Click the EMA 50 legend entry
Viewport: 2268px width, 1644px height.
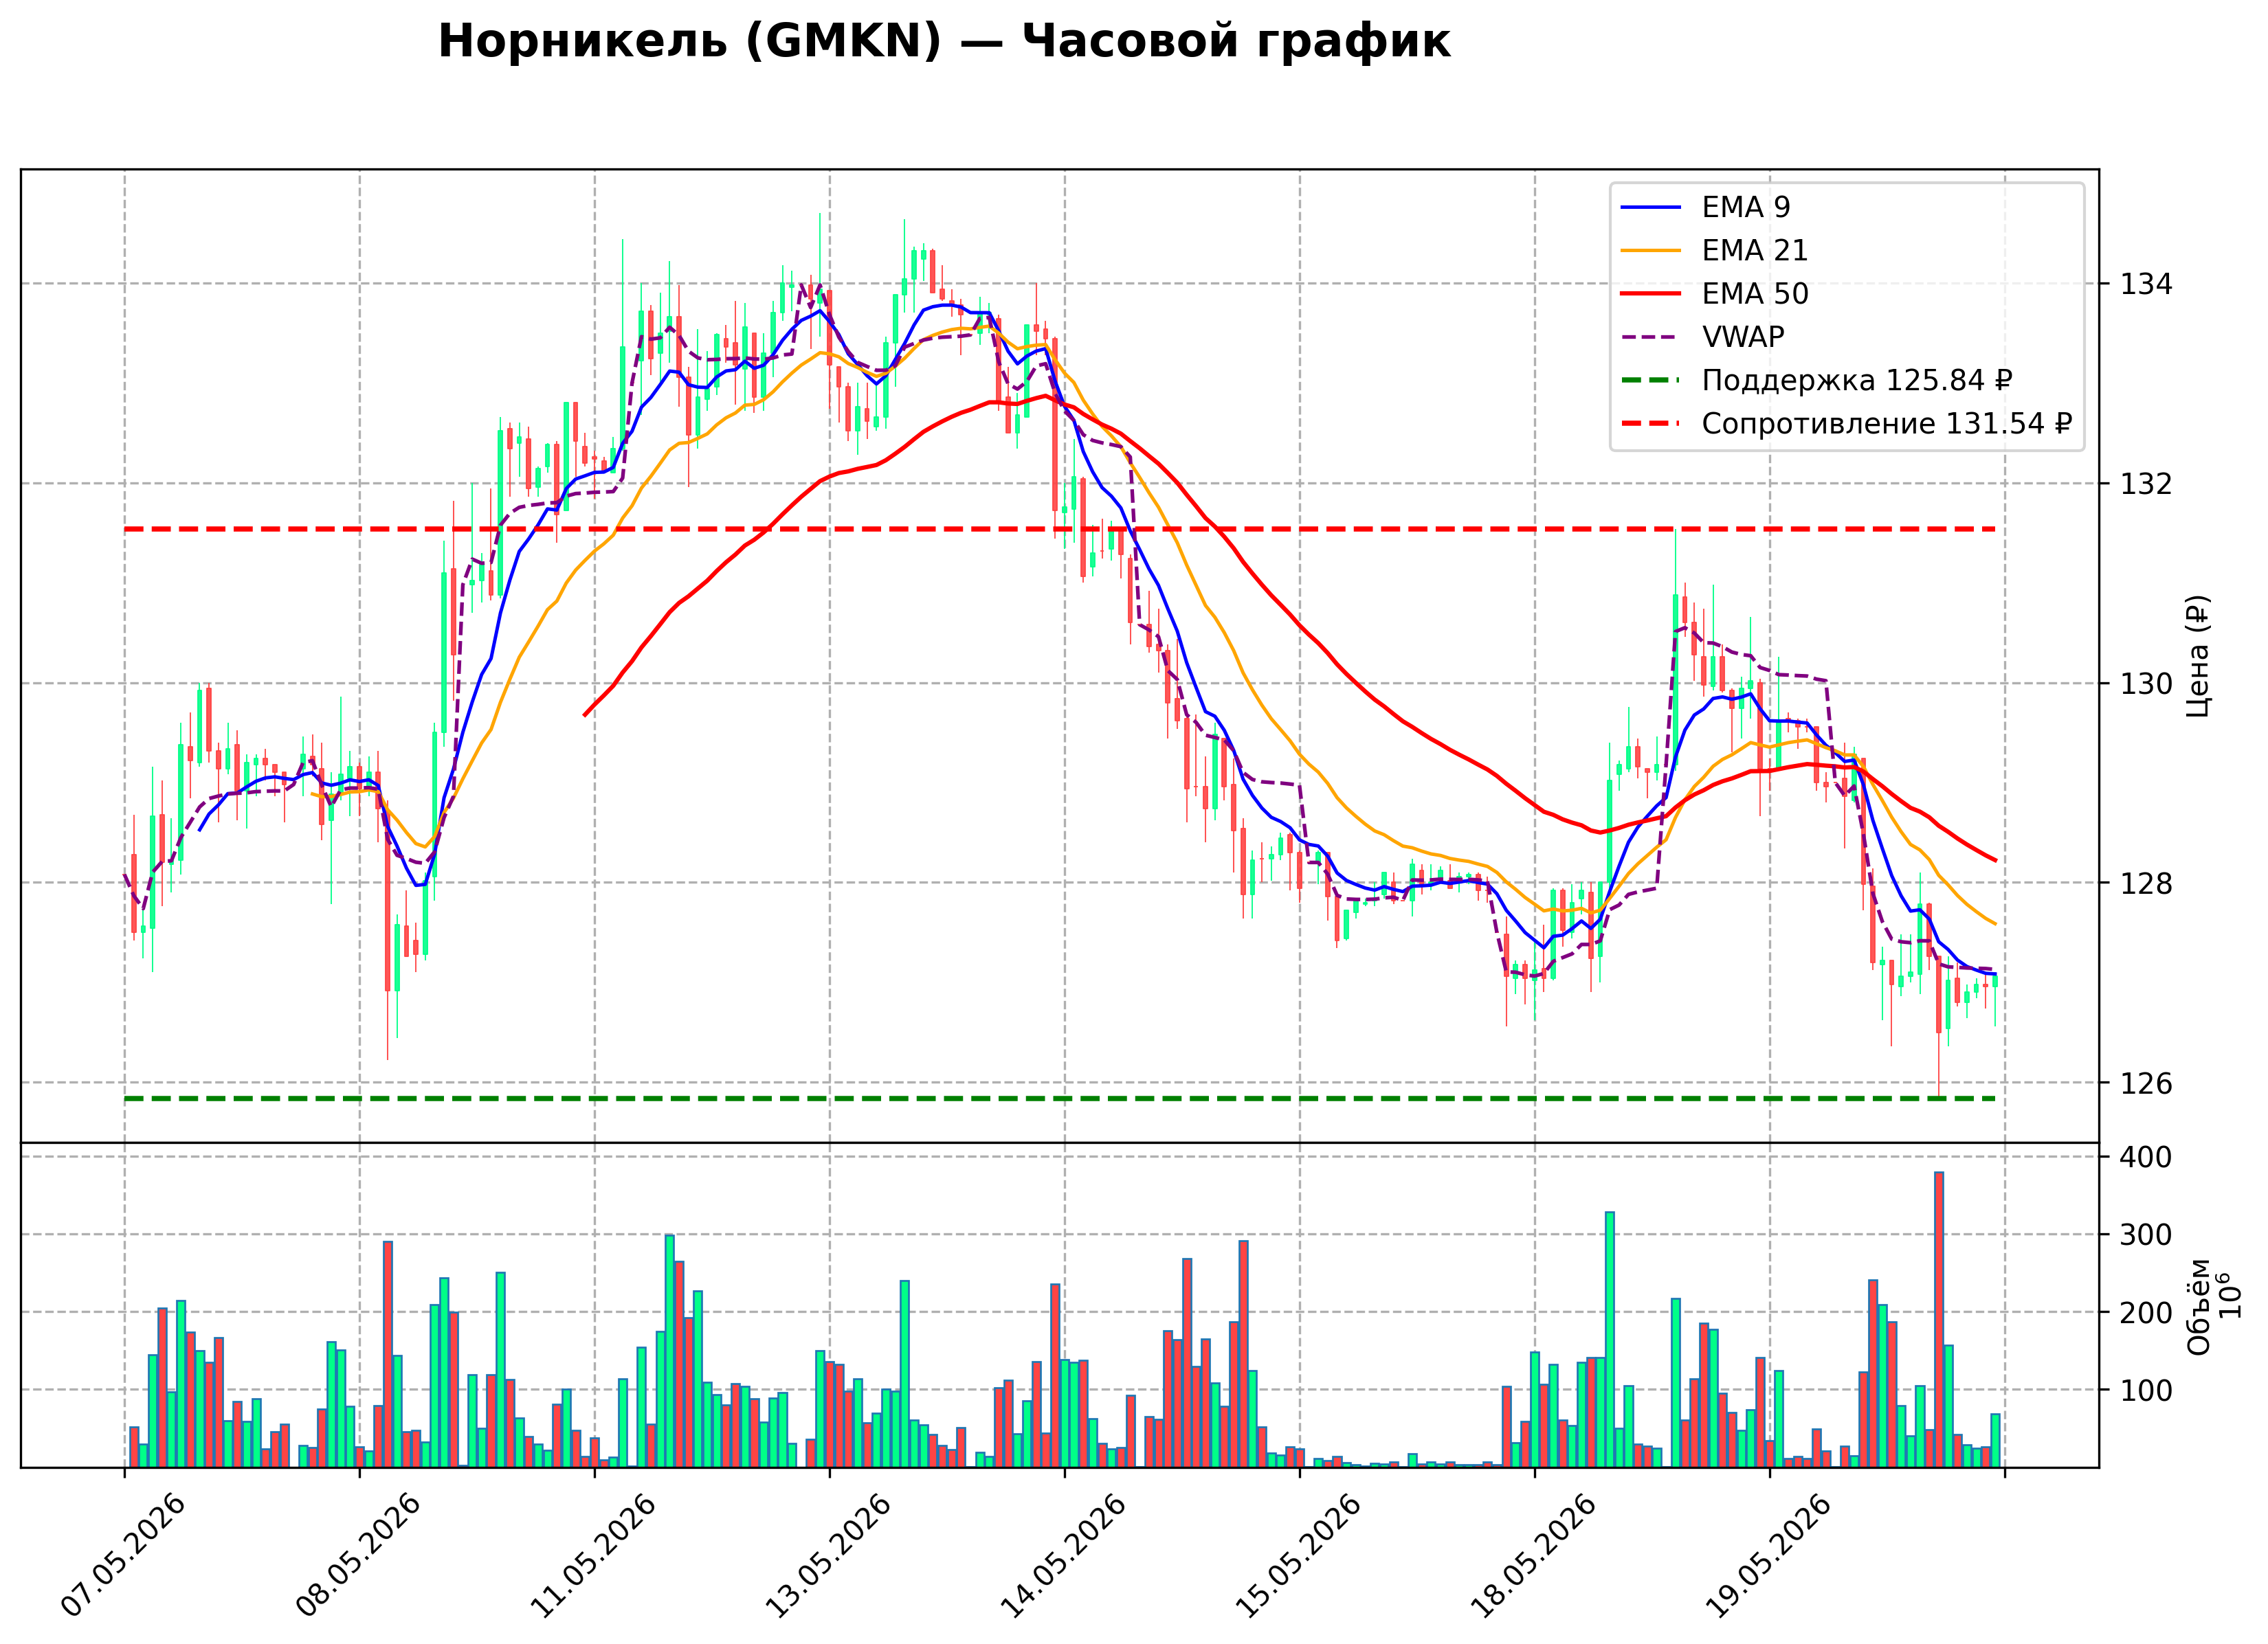(1715, 294)
